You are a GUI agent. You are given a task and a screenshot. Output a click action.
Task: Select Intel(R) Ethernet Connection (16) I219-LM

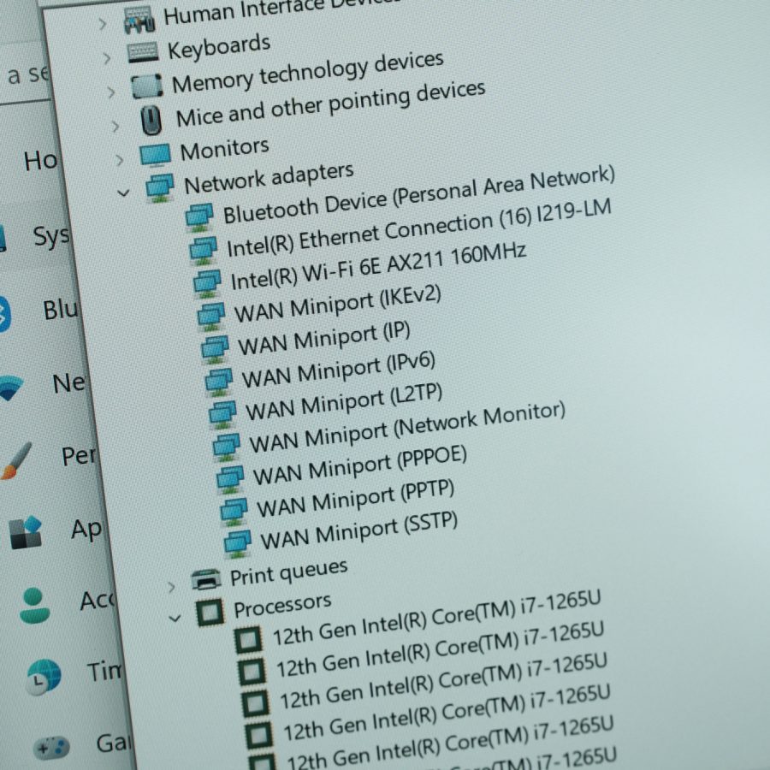click(419, 228)
